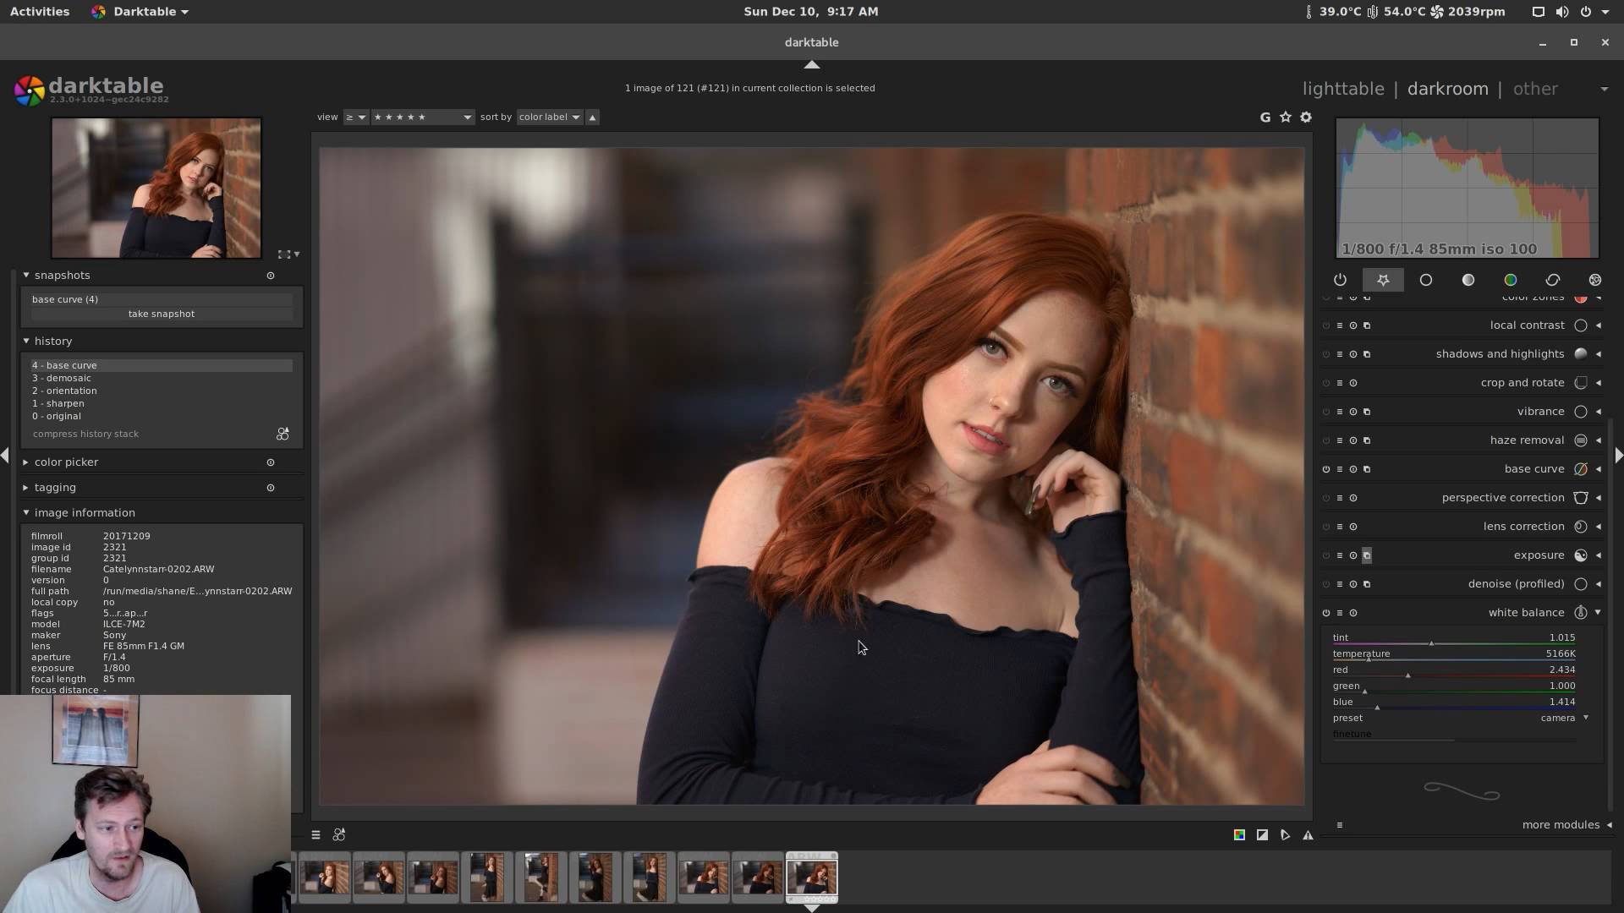Open quick styles icon below the image
The width and height of the screenshot is (1624, 913).
tap(339, 835)
